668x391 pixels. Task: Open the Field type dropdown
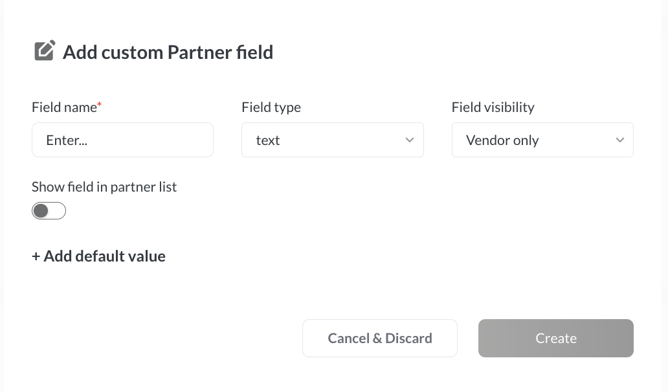click(x=332, y=140)
